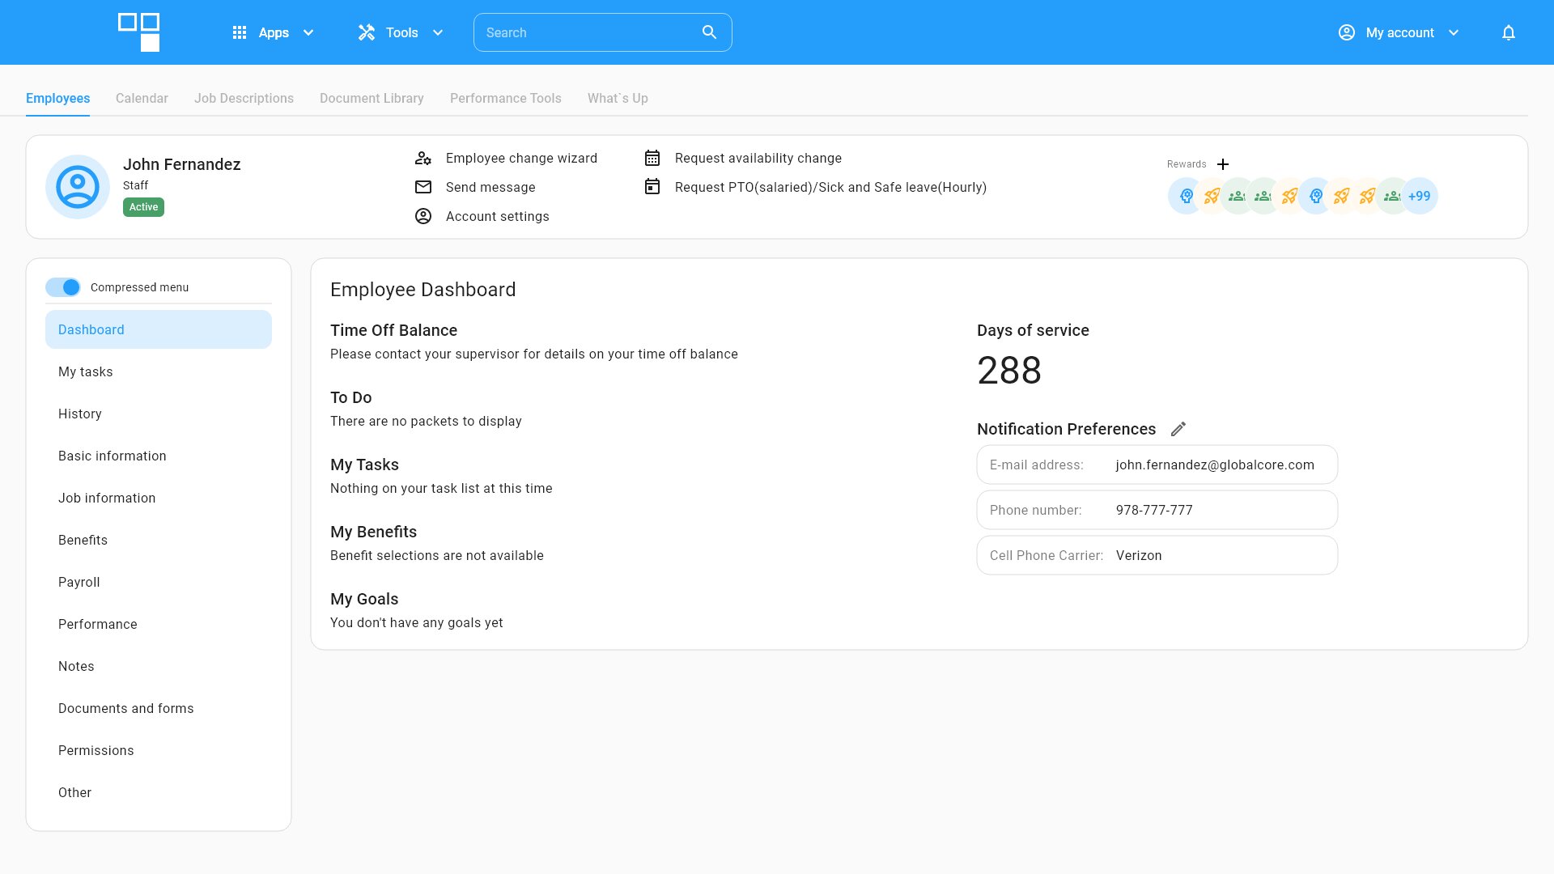Click the Employee change wizard icon
The width and height of the screenshot is (1554, 874).
coord(422,158)
